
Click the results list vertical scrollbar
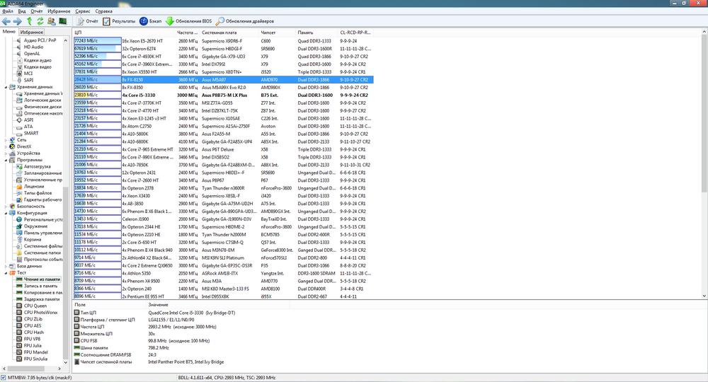pyautogui.click(x=704, y=163)
